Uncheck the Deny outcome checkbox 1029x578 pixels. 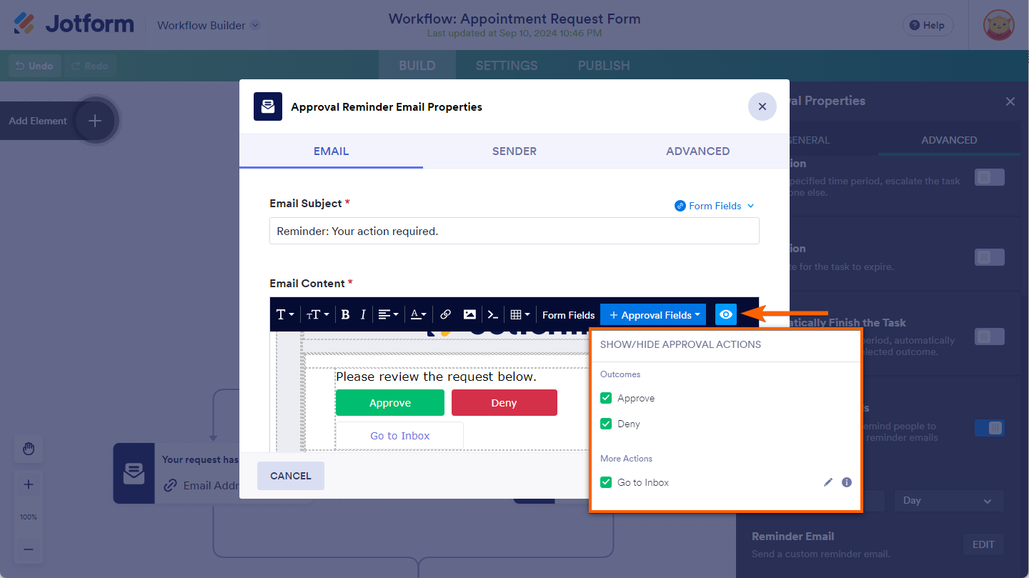click(x=606, y=424)
